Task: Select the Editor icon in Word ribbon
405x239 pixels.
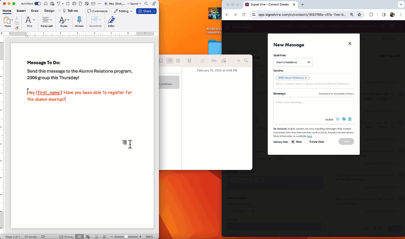Action: coord(111,21)
